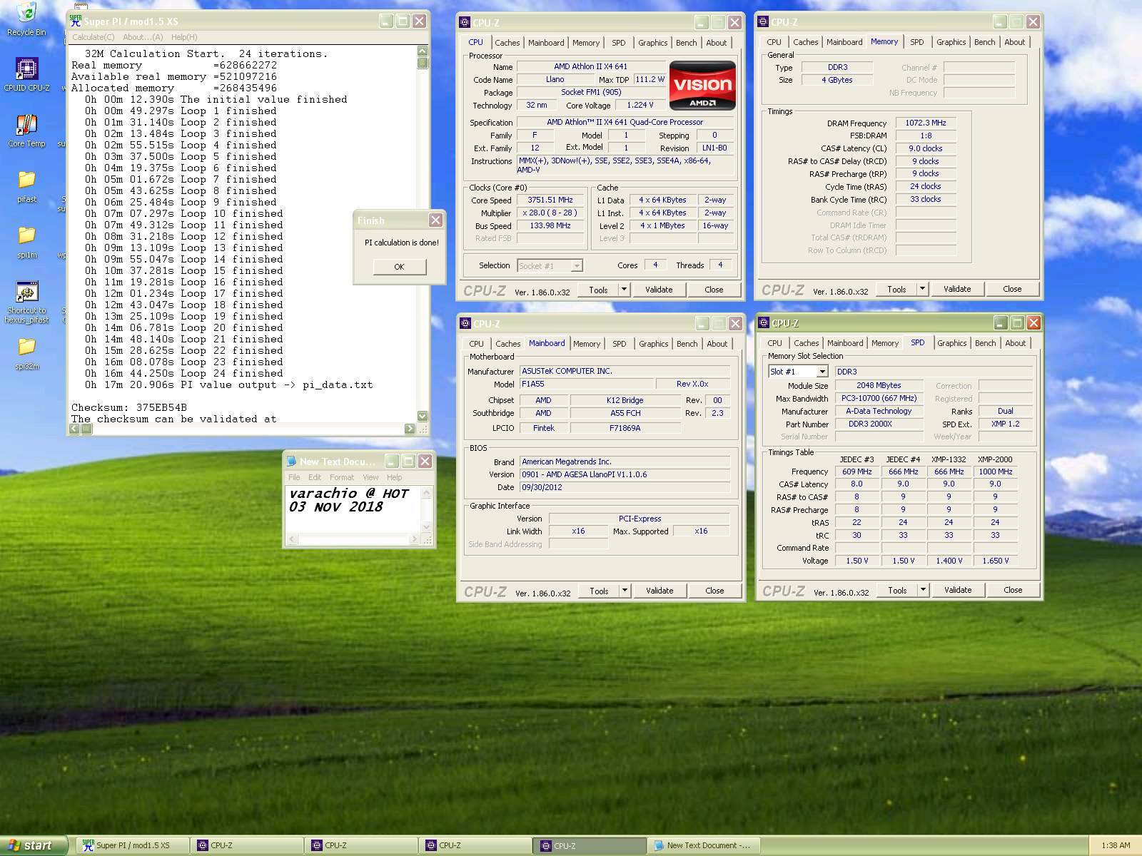Open Socket #1 selection dropdown in CPU-Z
Image resolution: width=1142 pixels, height=856 pixels.
pos(550,266)
